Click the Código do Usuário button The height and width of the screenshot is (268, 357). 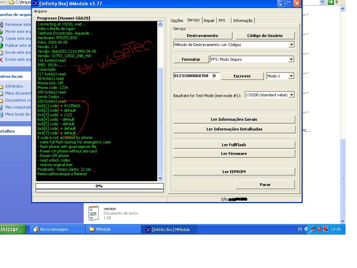265,36
